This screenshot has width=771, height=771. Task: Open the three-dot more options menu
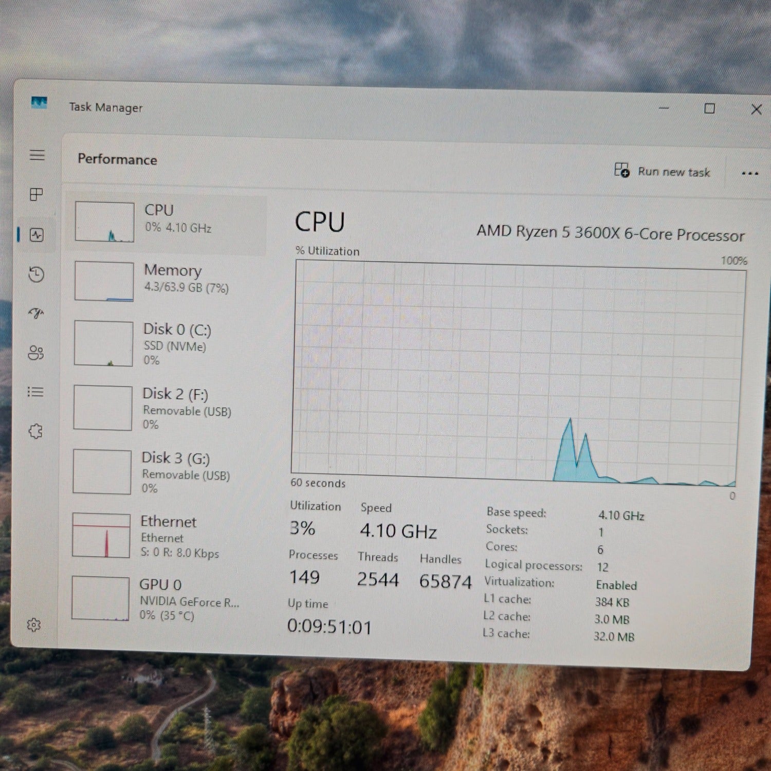click(x=750, y=173)
